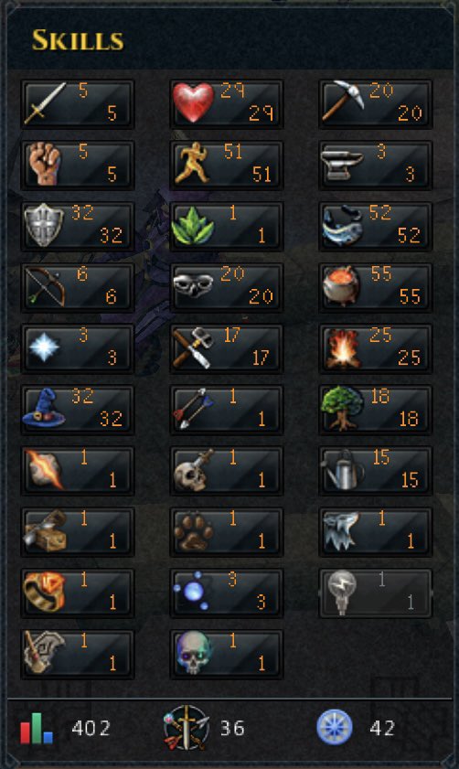Click the Woodcutting tree skill
This screenshot has height=769, width=459.
click(376, 410)
